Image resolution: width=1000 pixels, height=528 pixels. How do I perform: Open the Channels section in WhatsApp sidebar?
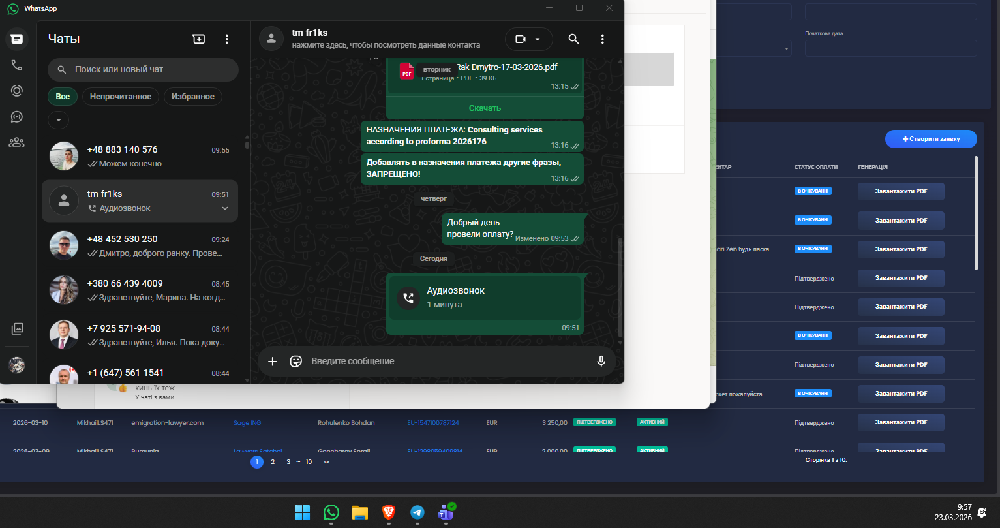[17, 117]
